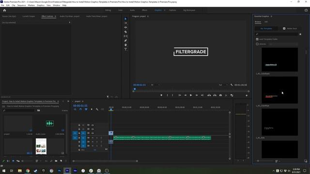Toggle Snap in the timeline

(x=80, y=109)
